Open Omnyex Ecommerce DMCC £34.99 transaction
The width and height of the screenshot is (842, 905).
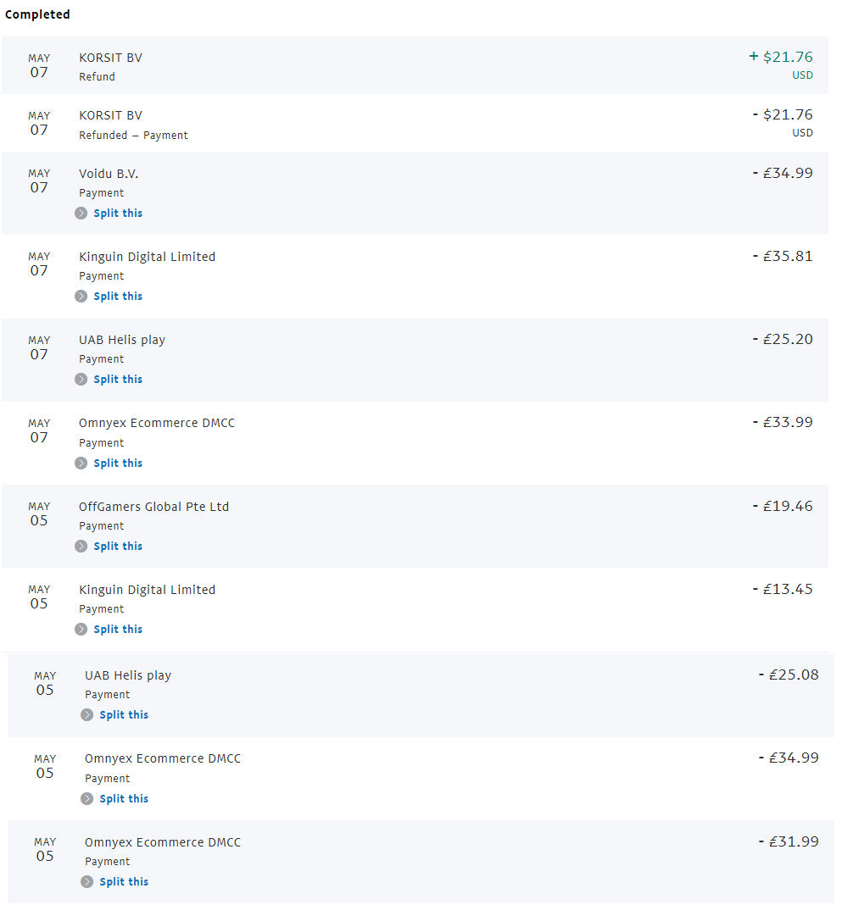pyautogui.click(x=421, y=778)
